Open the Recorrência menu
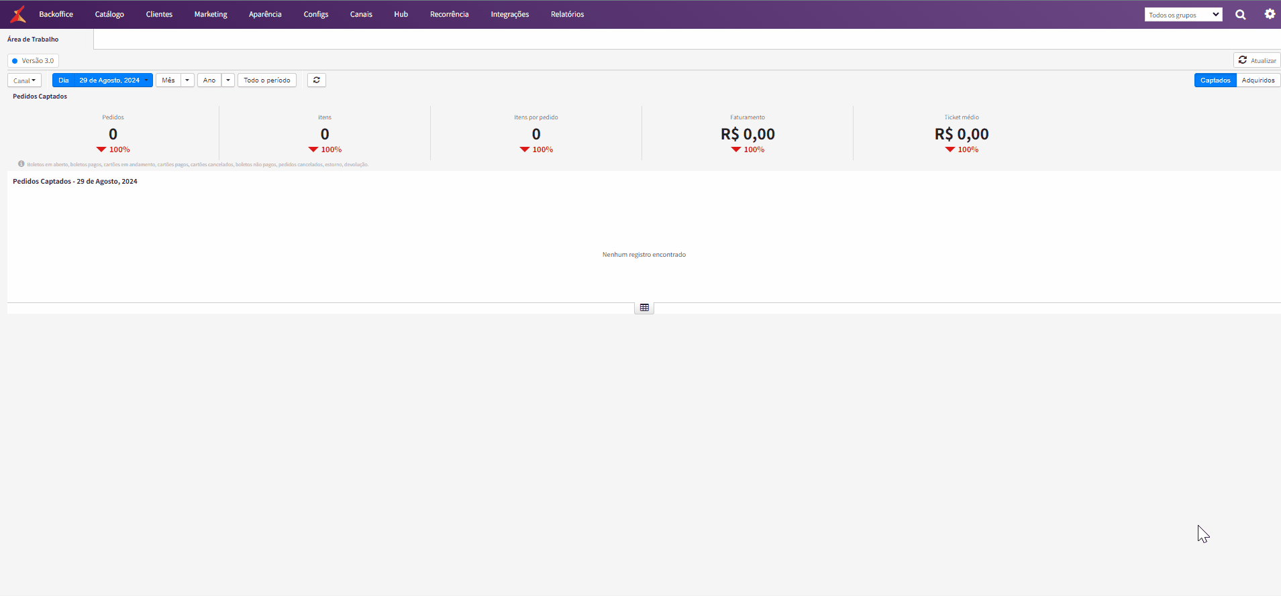 point(450,14)
